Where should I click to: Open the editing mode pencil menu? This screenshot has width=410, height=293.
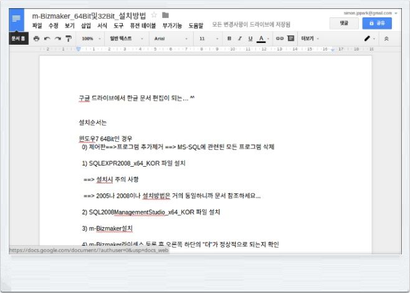pos(369,39)
